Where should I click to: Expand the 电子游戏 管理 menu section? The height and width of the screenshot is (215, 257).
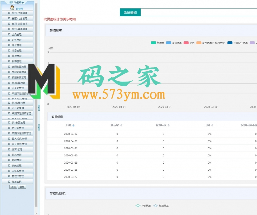coord(17,144)
